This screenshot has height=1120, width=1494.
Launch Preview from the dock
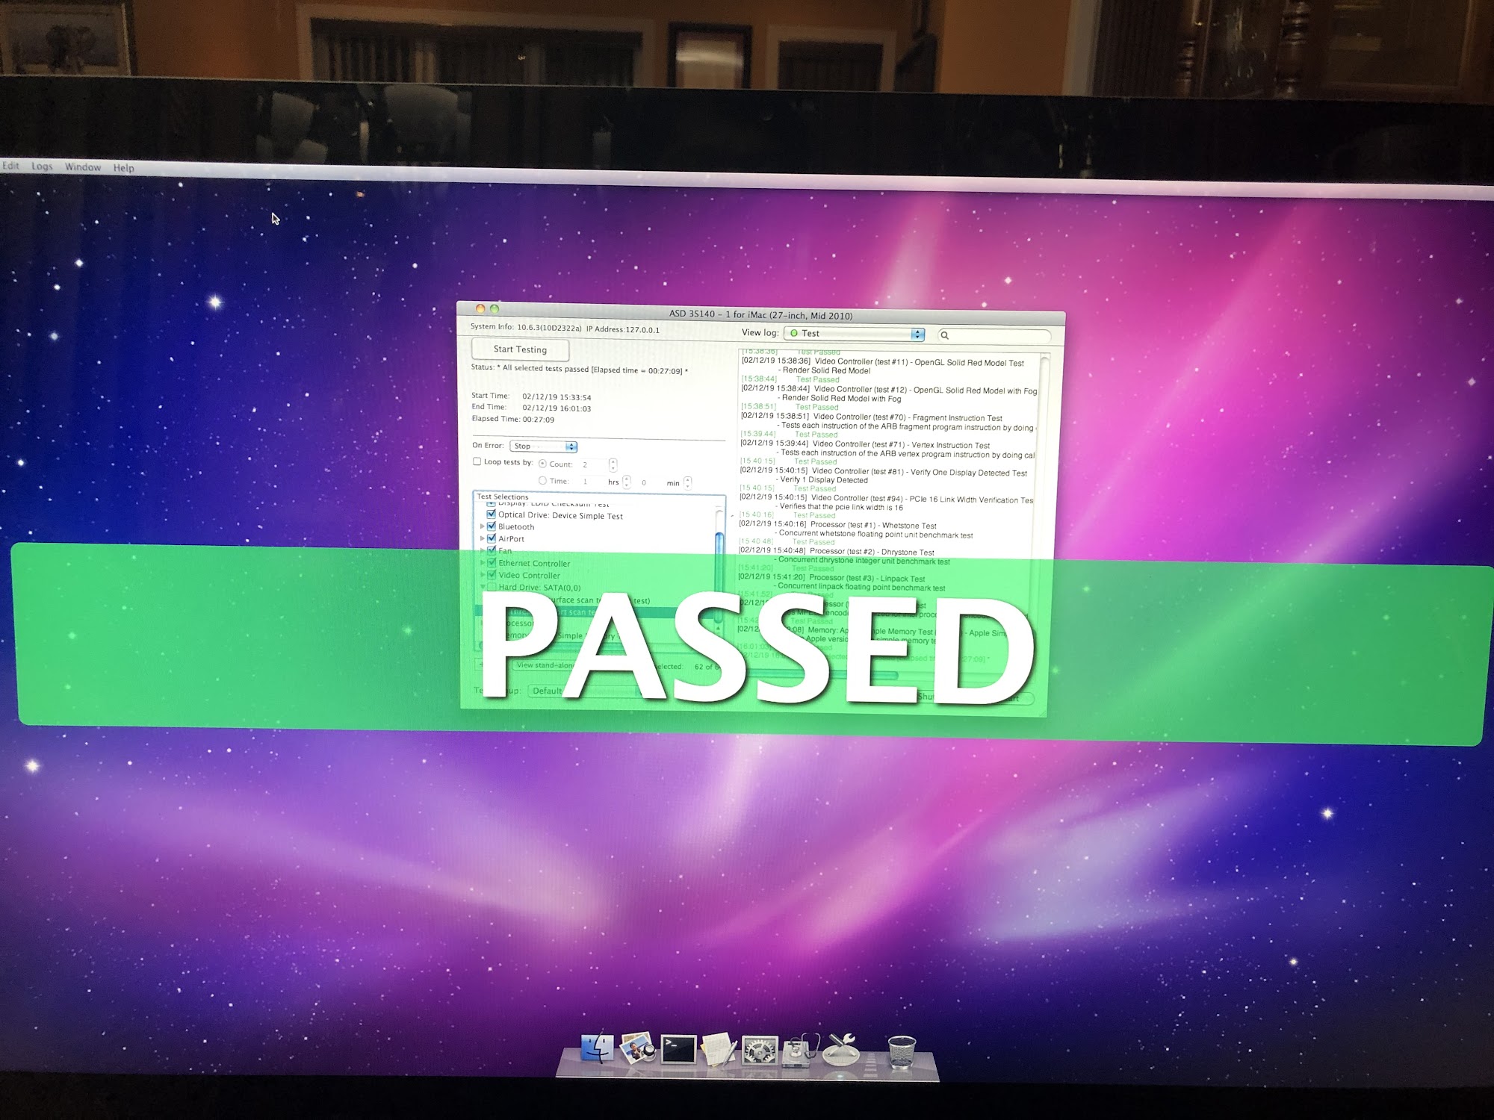pyautogui.click(x=637, y=1048)
